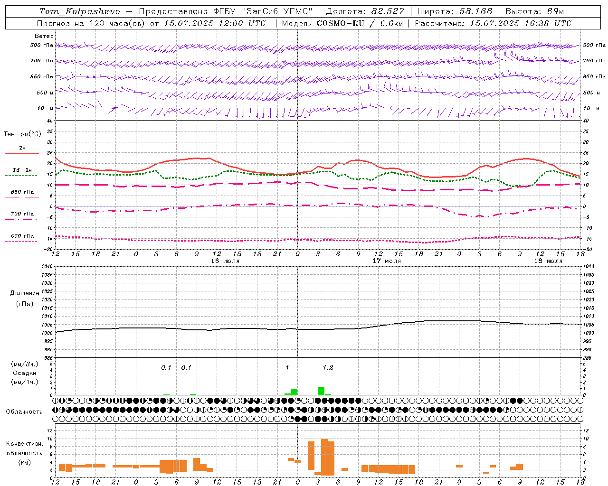Click the Широта: 58.166 latitude value
Viewport: 608px width, 486px height.
pyautogui.click(x=455, y=11)
